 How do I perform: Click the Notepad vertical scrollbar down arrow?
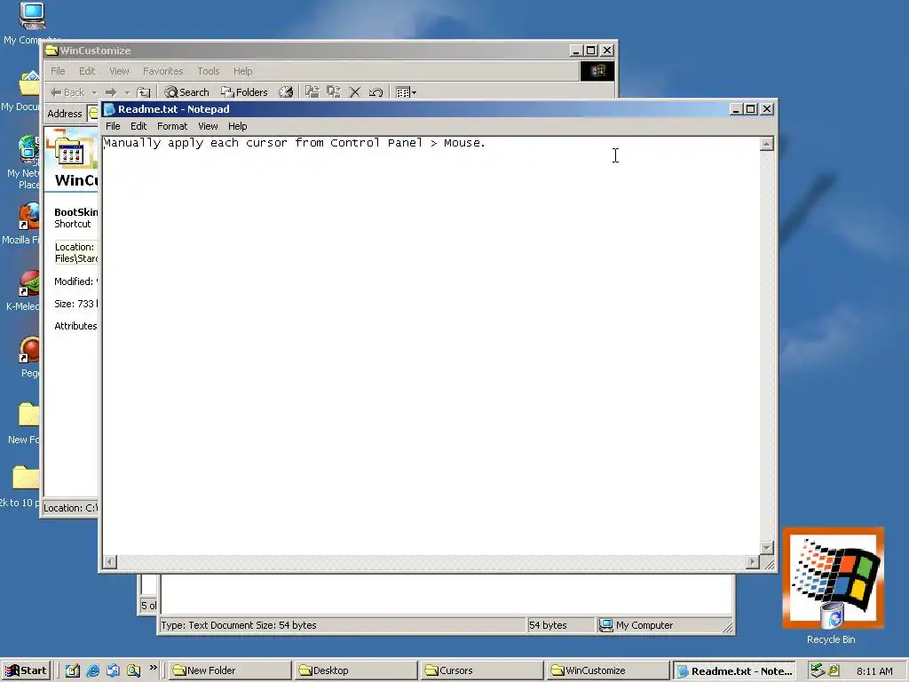[x=767, y=547]
